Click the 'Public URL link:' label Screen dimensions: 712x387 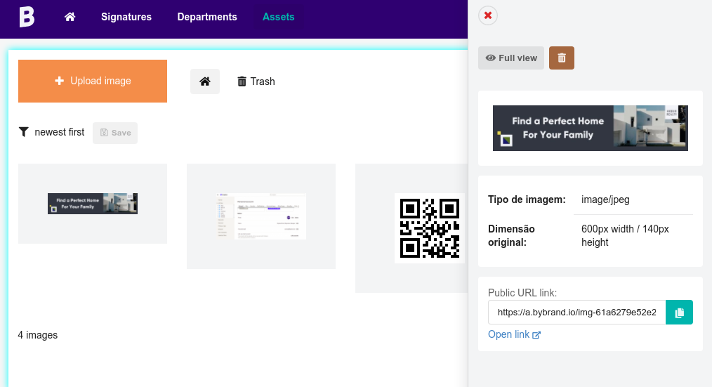pyautogui.click(x=522, y=292)
